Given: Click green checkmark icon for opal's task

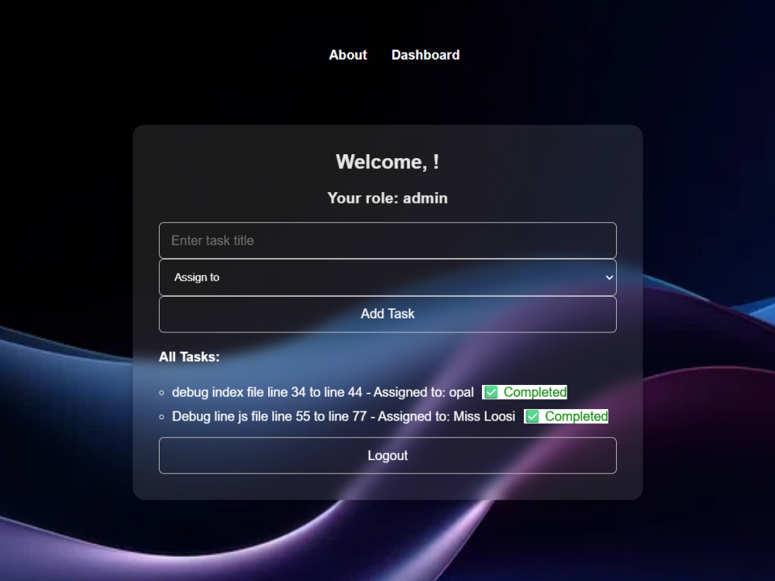Looking at the screenshot, I should 491,392.
